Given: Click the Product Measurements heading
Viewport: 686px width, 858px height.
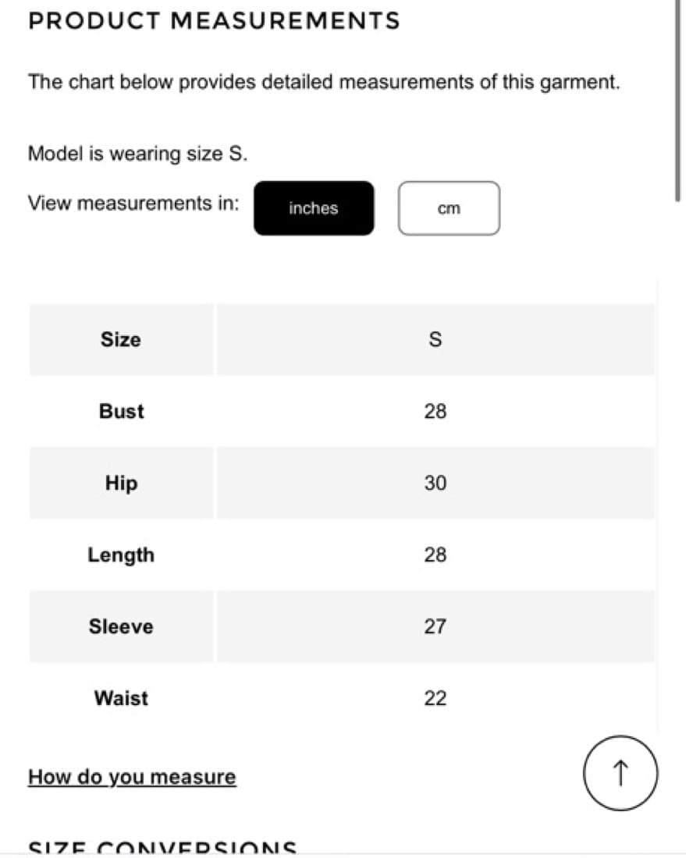Looking at the screenshot, I should tap(214, 21).
